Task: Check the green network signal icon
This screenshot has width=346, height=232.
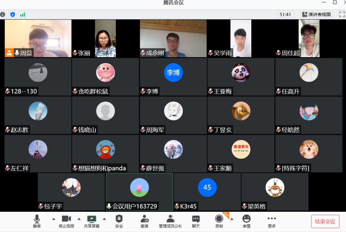Action: (22, 14)
